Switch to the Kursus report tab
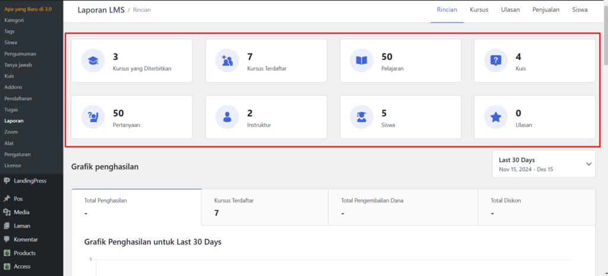 tap(479, 10)
